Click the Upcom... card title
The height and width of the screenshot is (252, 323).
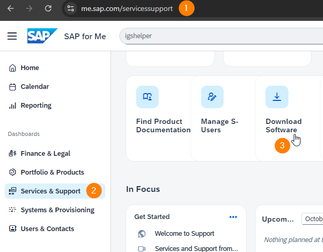pyautogui.click(x=277, y=219)
